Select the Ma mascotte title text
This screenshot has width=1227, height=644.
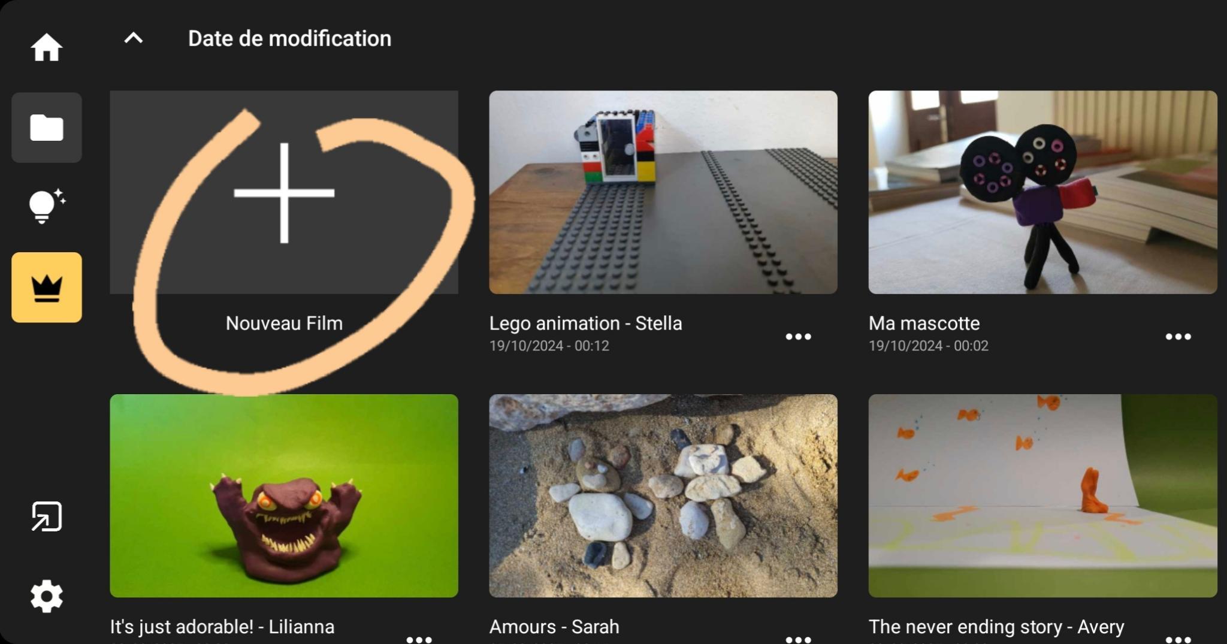924,323
